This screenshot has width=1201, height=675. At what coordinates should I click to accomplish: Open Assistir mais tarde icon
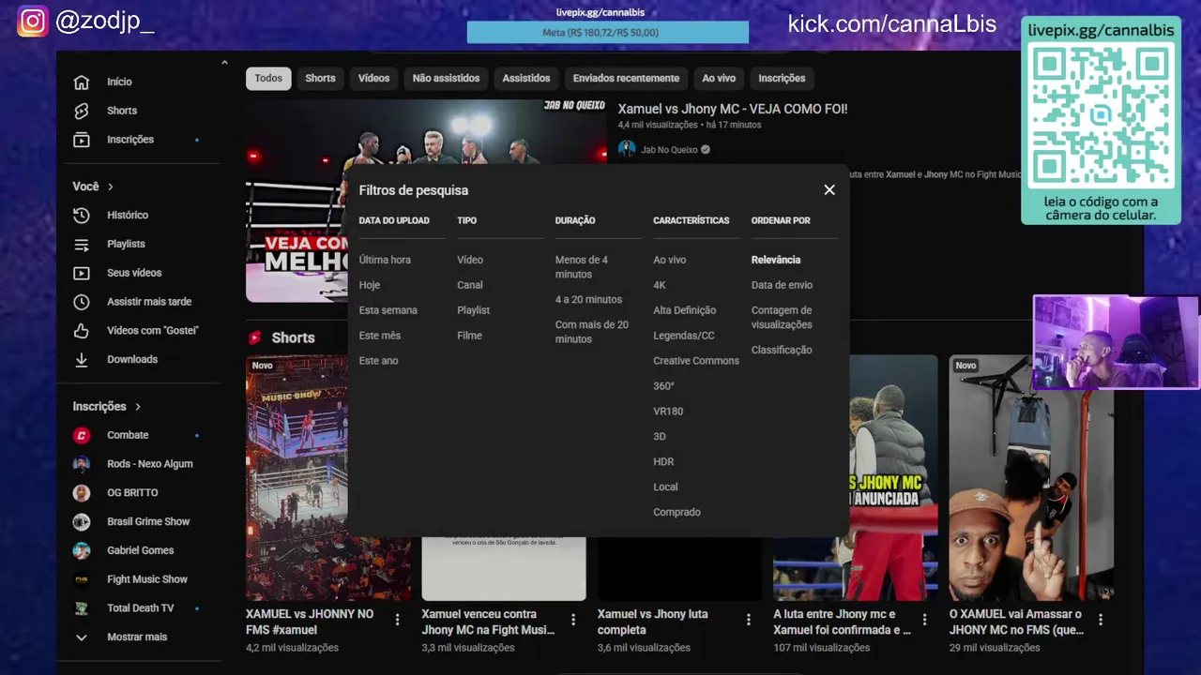point(82,302)
